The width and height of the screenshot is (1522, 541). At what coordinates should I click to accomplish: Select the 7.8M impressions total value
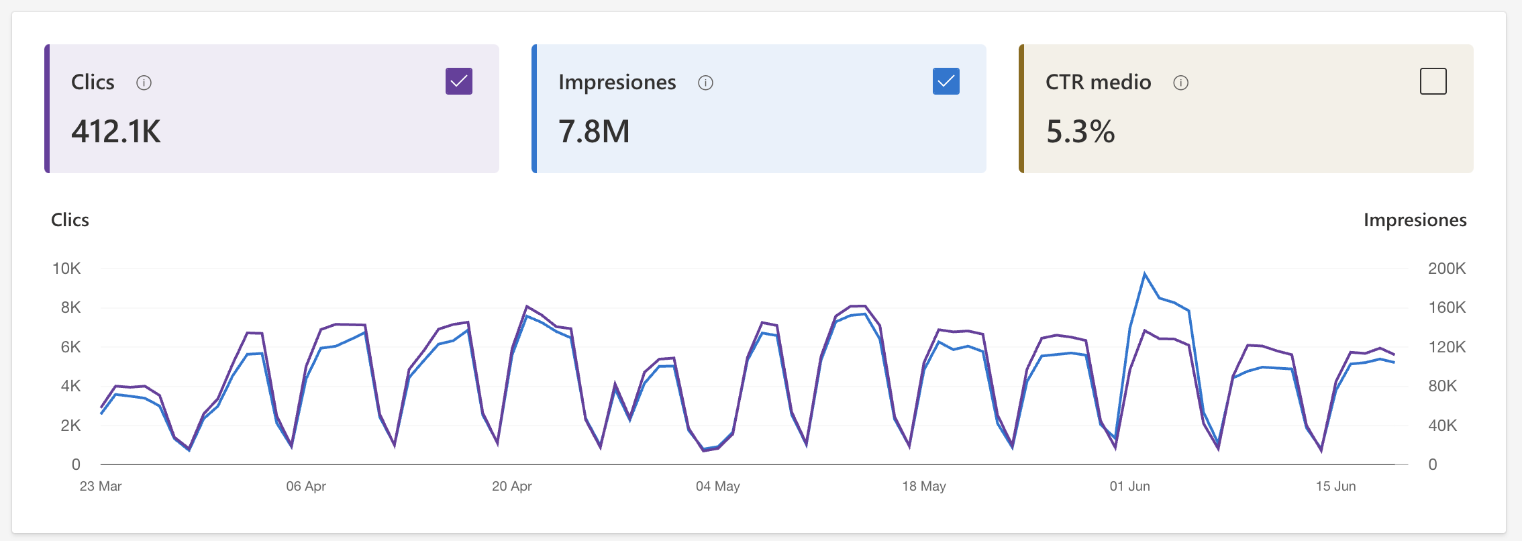[x=594, y=131]
